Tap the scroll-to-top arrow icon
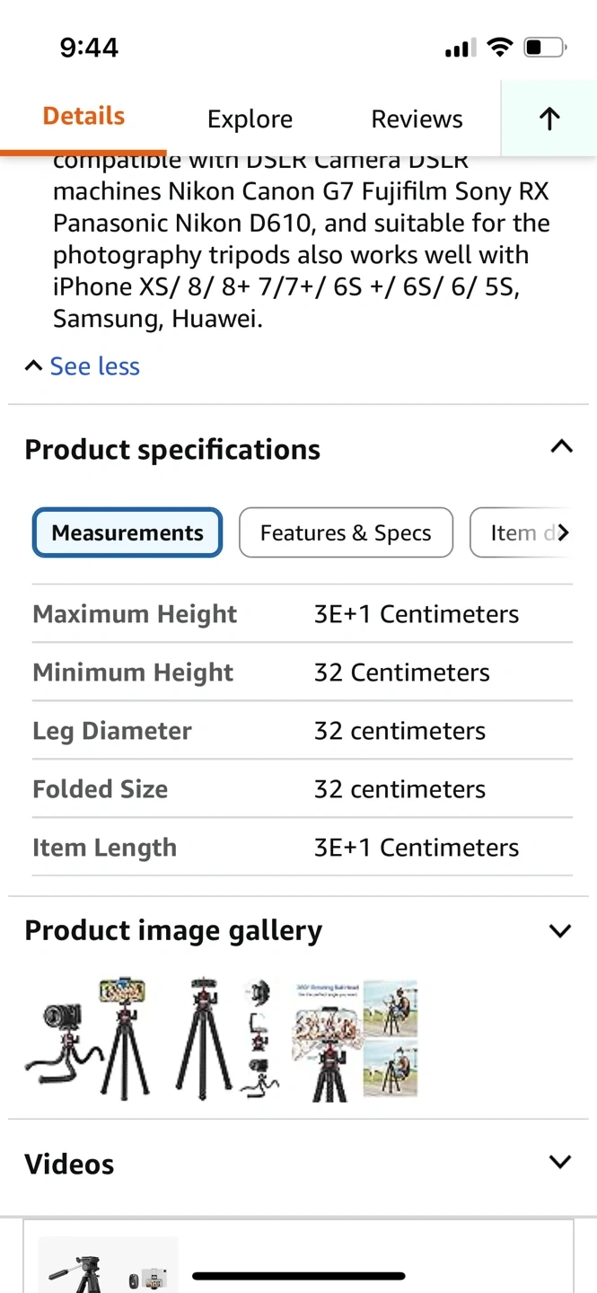This screenshot has width=597, height=1293. 549,119
